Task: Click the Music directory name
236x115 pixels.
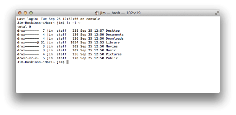Action: (x=111, y=50)
